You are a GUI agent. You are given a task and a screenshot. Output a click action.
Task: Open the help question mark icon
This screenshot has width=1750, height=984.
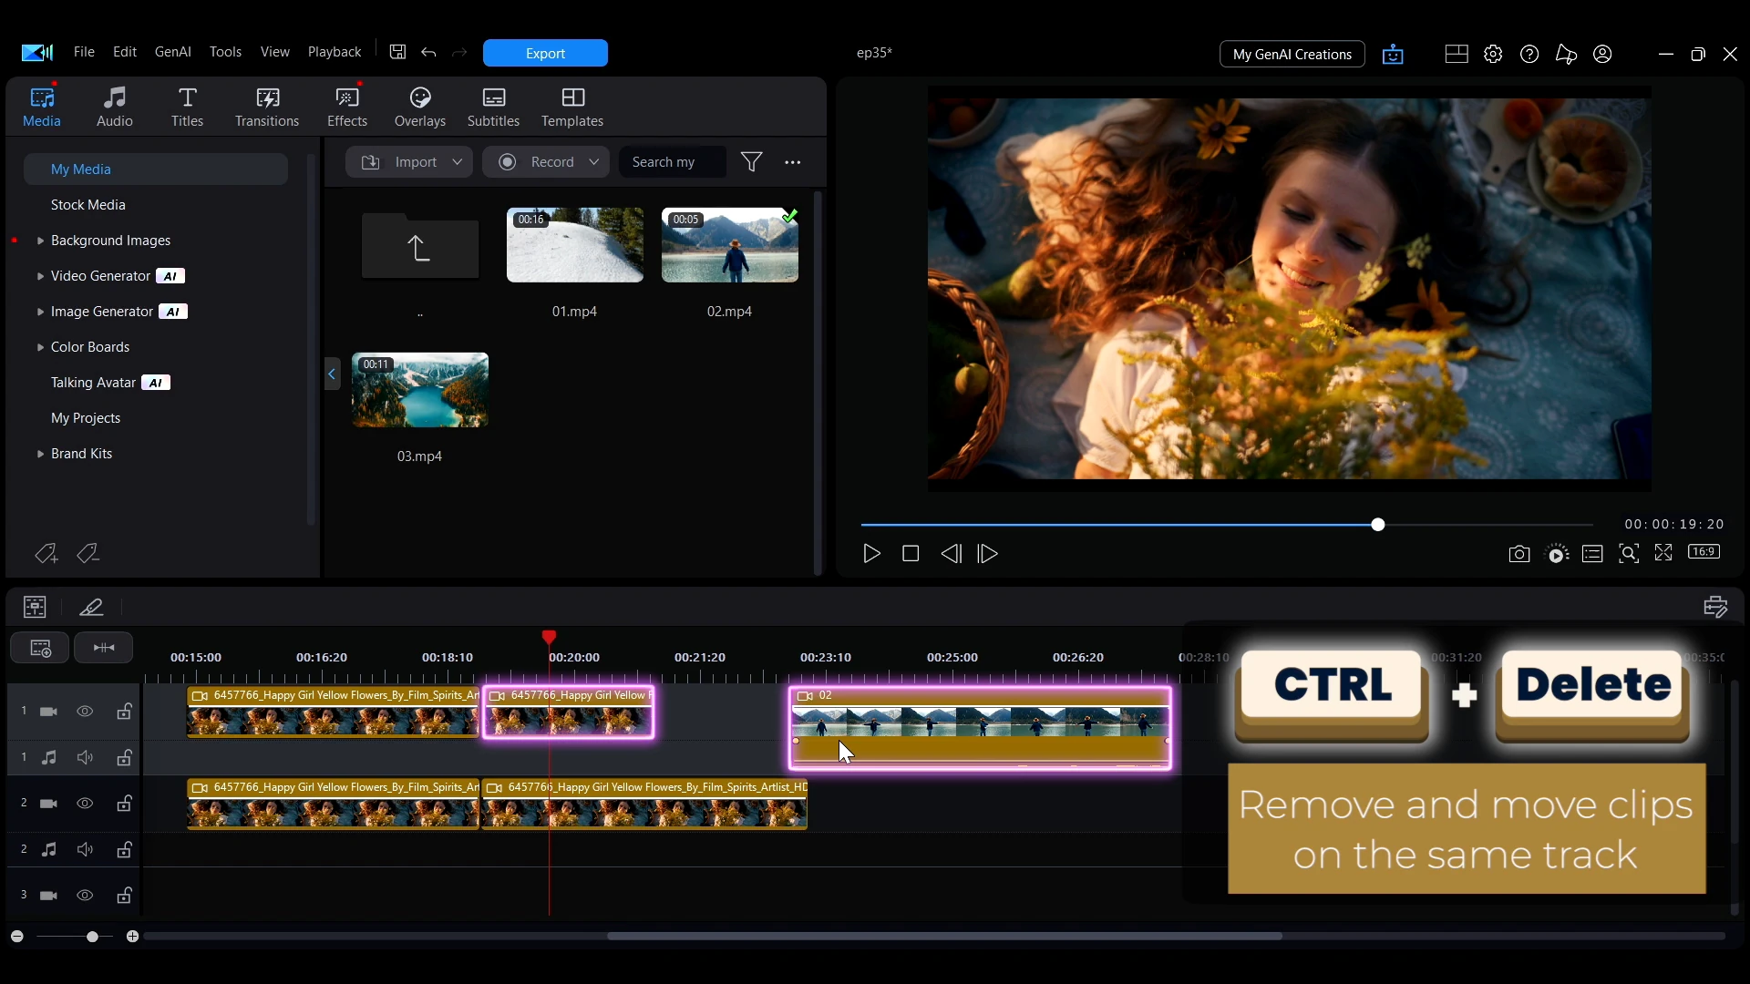1529,54
